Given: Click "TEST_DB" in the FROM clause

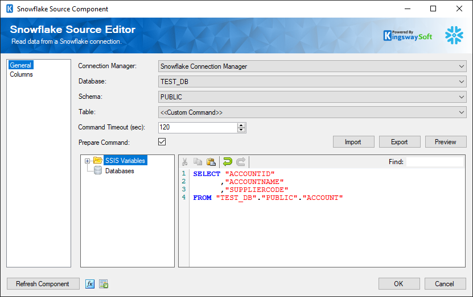Looking at the screenshot, I should pyautogui.click(x=236, y=198).
